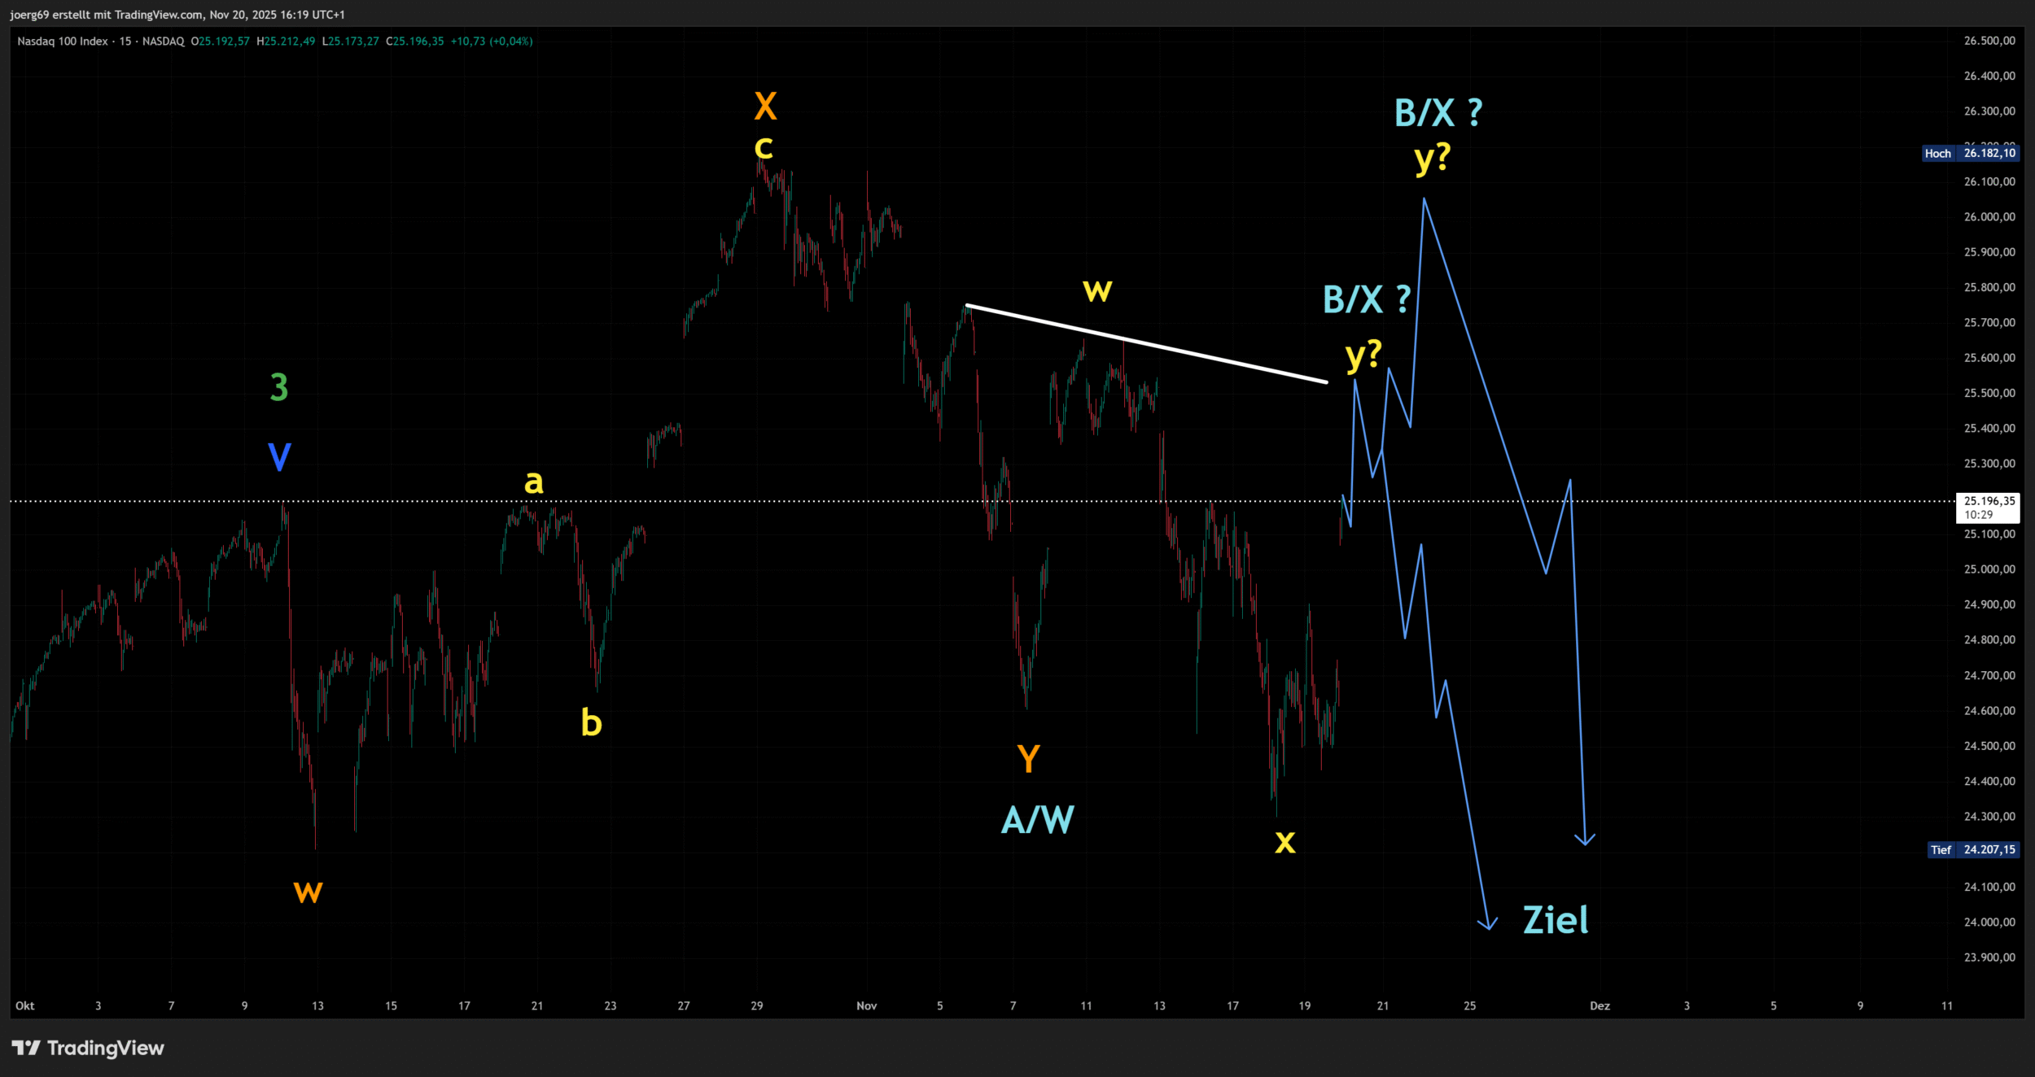Viewport: 2035px width, 1077px height.
Task: Select the uppermost B/X ? label
Action: [x=1438, y=113]
